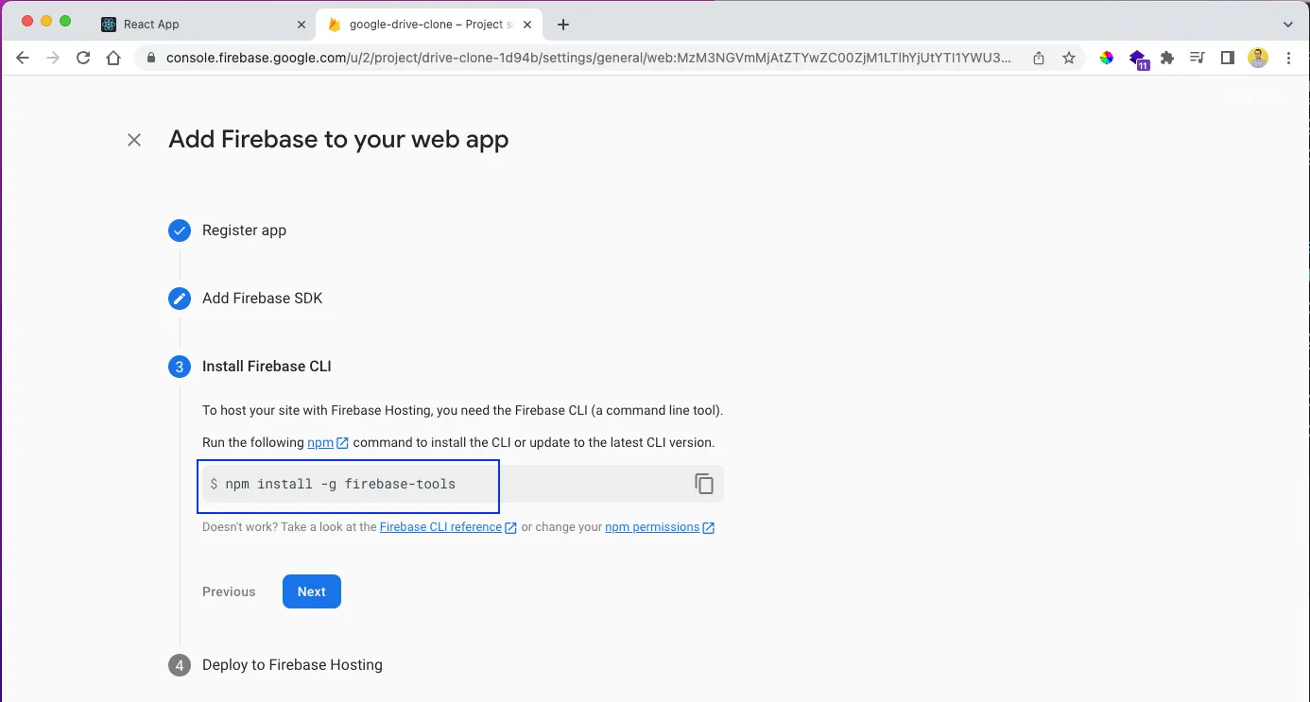1310x702 pixels.
Task: Open the media controls icon
Action: 1198,59
